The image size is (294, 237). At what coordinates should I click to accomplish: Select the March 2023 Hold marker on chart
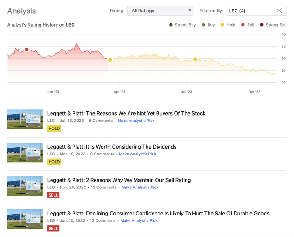[110, 60]
